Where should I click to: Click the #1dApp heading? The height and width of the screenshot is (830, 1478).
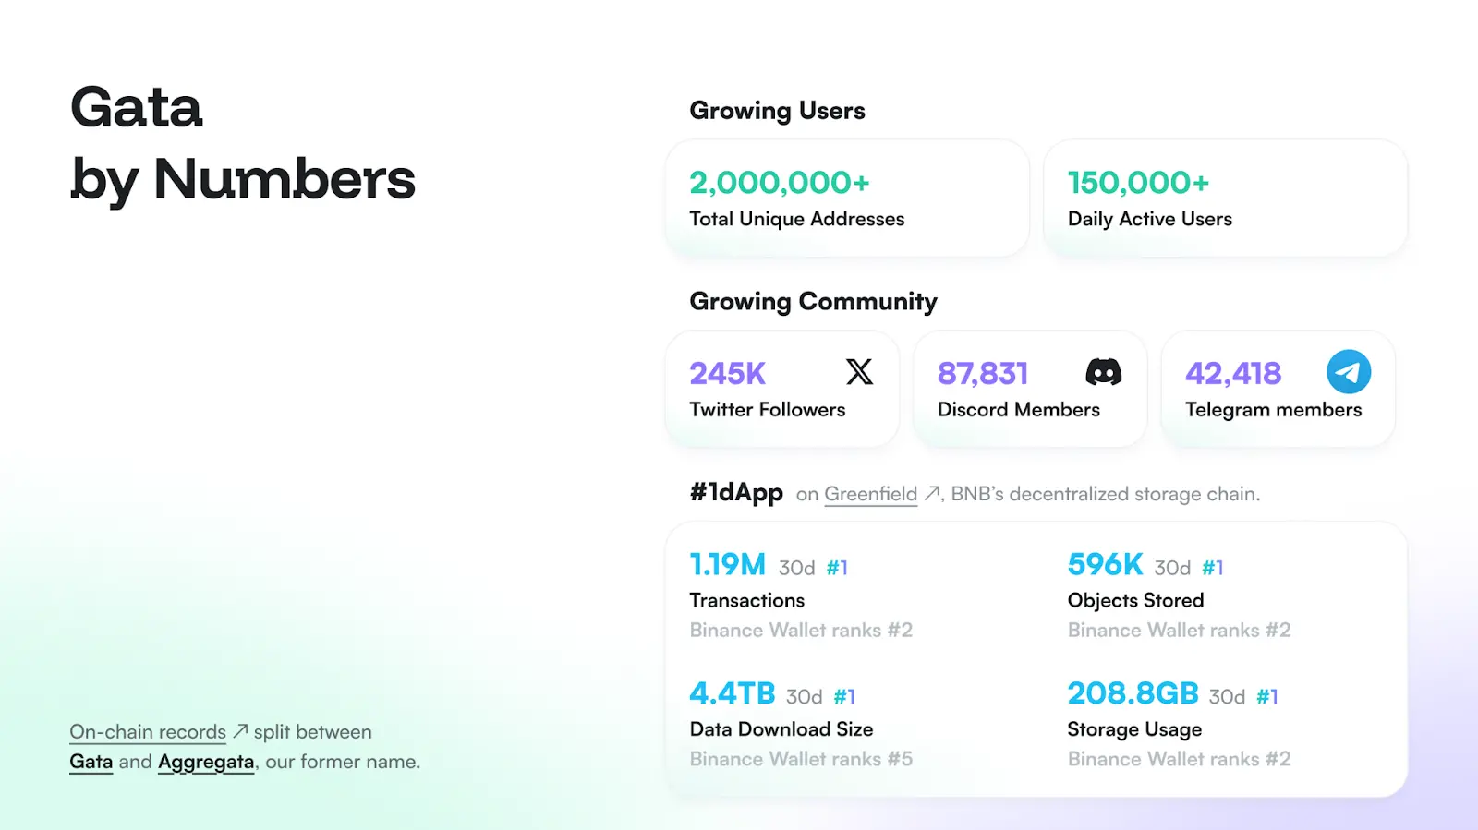(736, 492)
